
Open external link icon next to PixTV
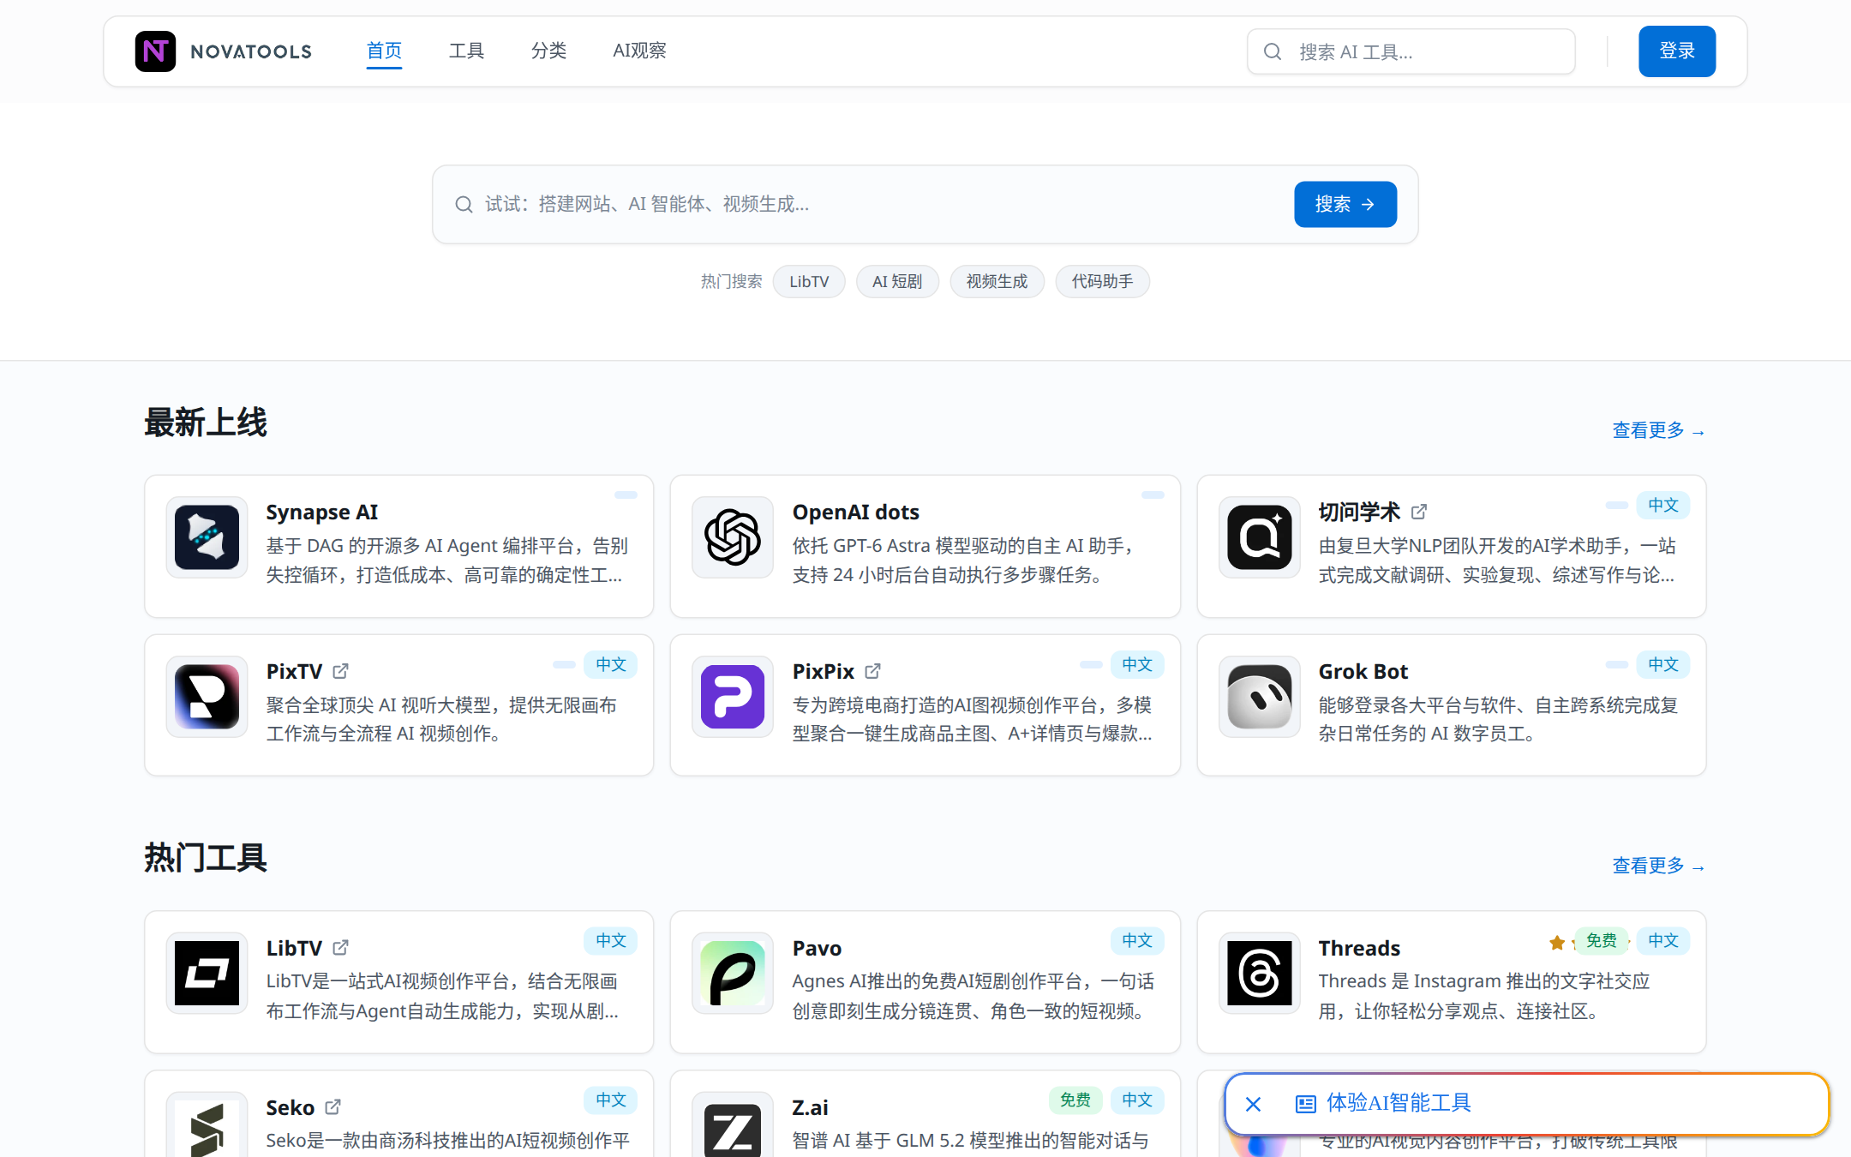click(x=341, y=671)
